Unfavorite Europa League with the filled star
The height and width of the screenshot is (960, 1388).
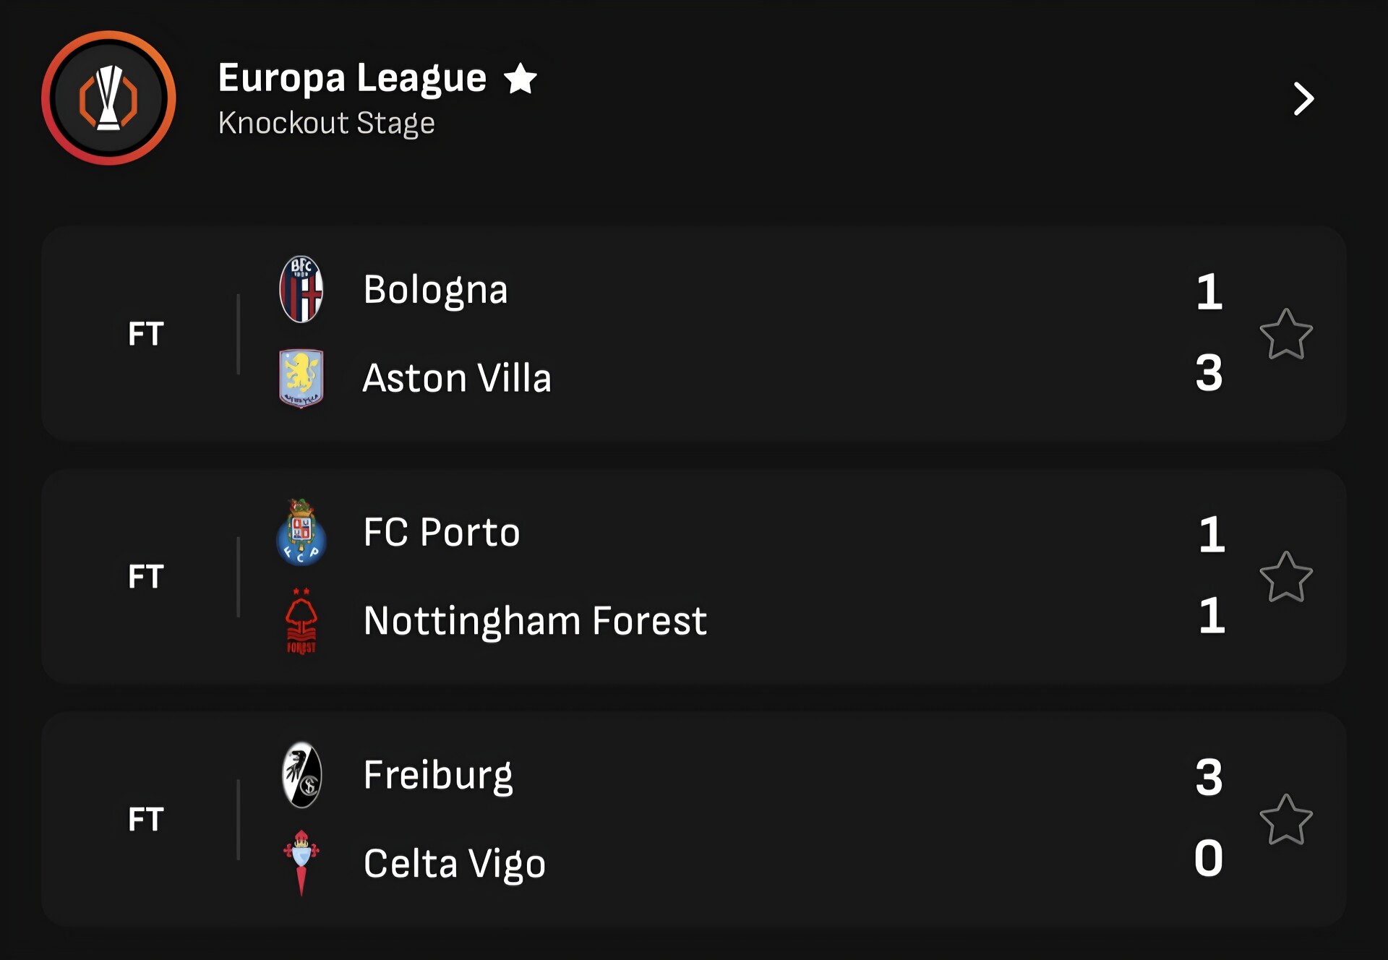pos(520,78)
